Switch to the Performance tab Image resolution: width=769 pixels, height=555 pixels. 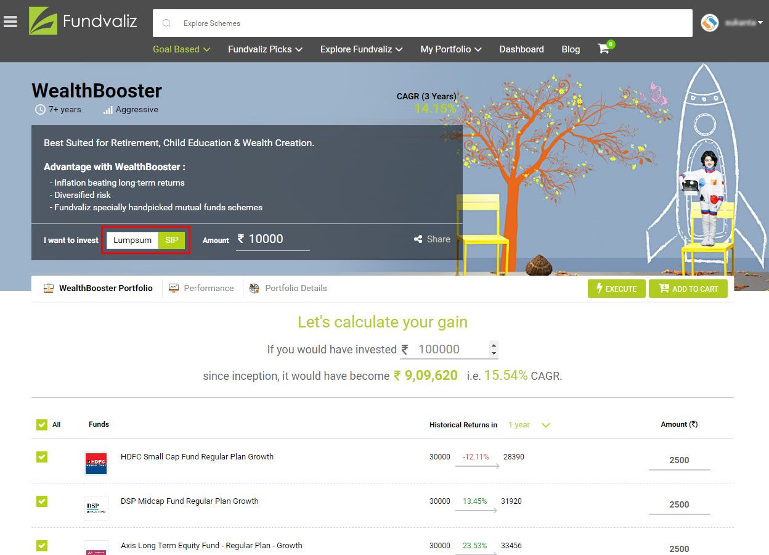201,288
